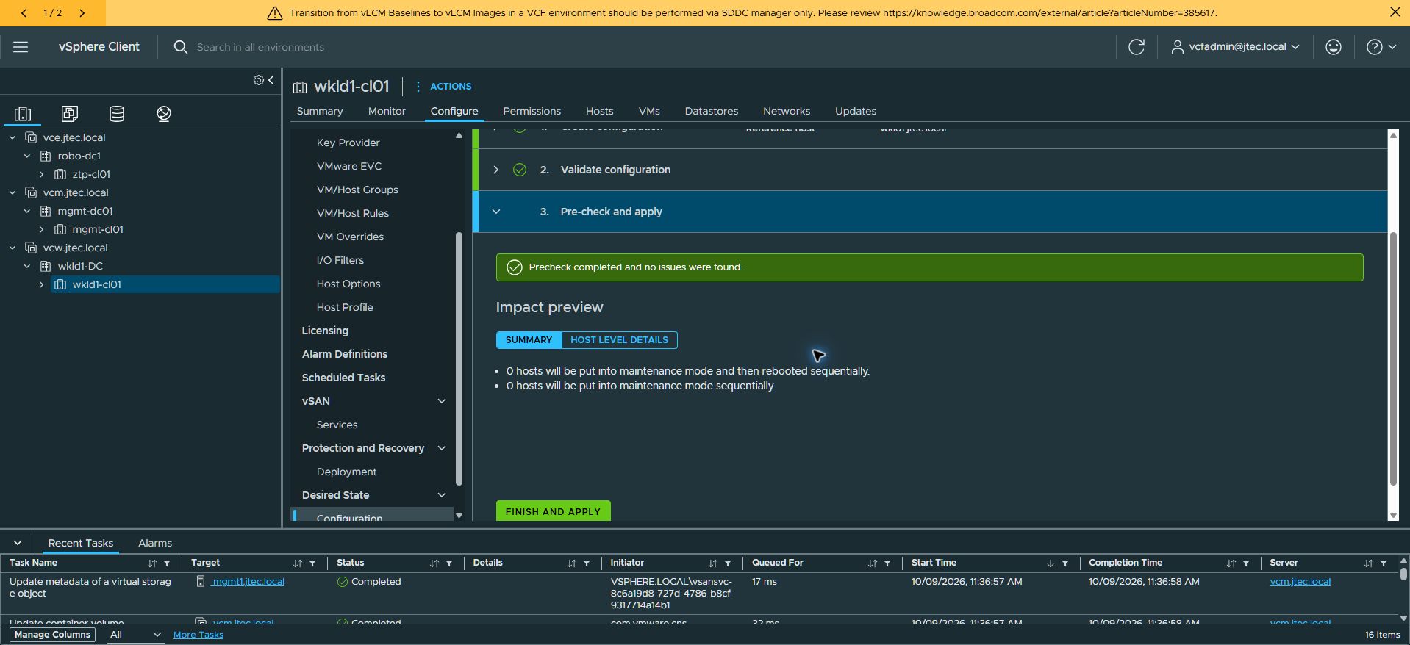Image resolution: width=1410 pixels, height=645 pixels.
Task: Collapse the inventory sidebar panel
Action: pos(271,80)
